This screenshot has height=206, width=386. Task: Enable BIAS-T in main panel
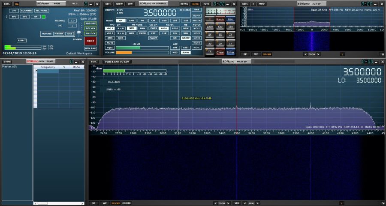21,40
